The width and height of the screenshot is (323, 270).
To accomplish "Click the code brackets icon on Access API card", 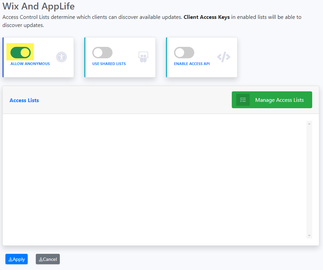I will point(224,57).
